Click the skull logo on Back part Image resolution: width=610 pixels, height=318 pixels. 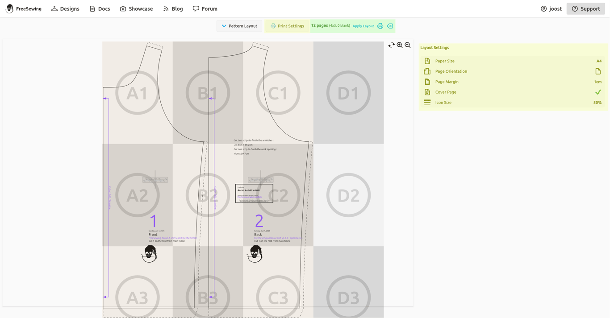pos(255,254)
